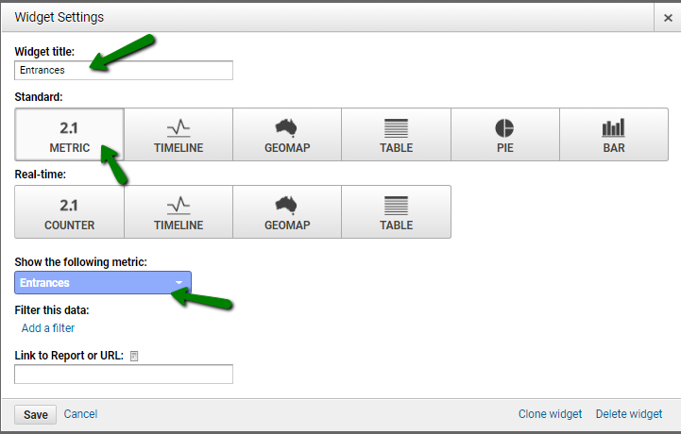This screenshot has height=434, width=681.
Task: Select the Standard TABLE widget type
Action: tap(396, 135)
